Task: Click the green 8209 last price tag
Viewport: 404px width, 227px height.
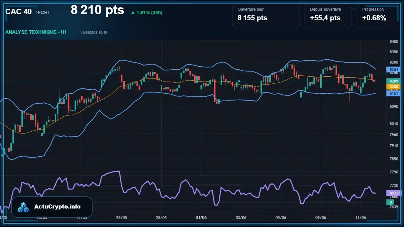Action: click(x=394, y=81)
